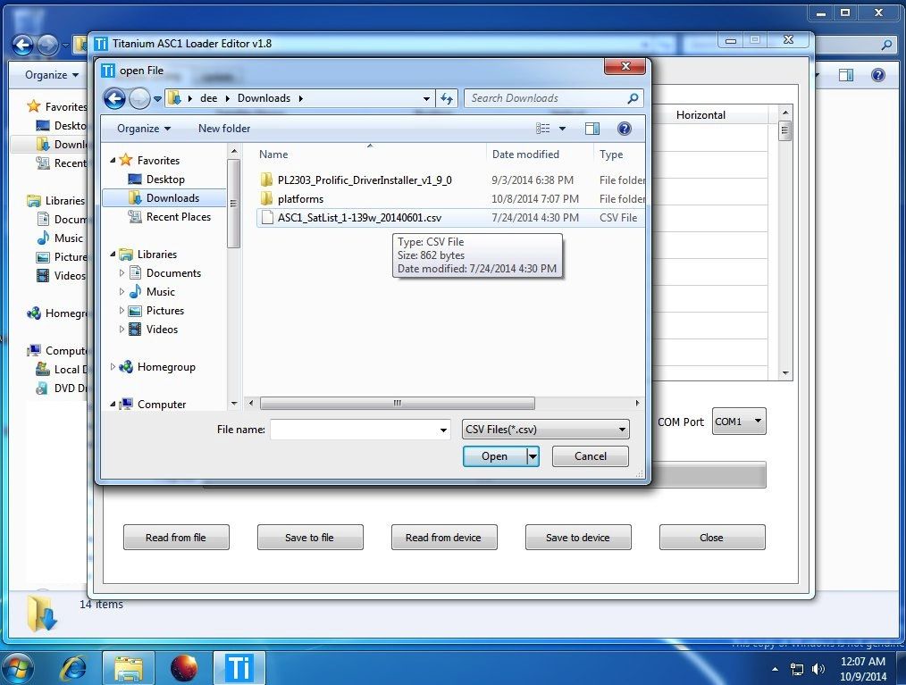Screen dimensions: 906x685
Task: Click Windows Explorer icon on taskbar
Action: (x=129, y=668)
